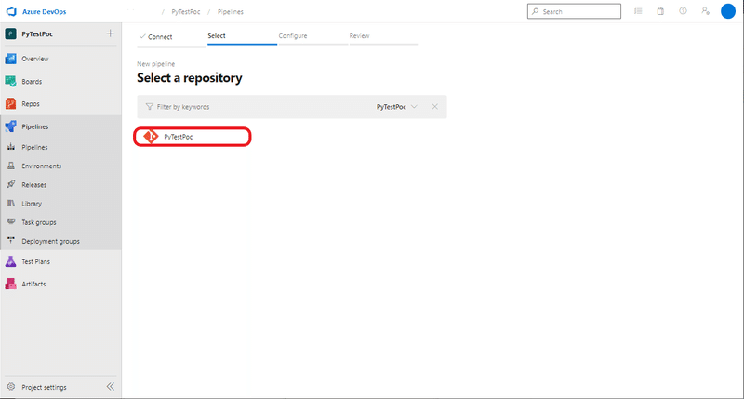Focus the top Search box
The width and height of the screenshot is (744, 399).
[574, 11]
